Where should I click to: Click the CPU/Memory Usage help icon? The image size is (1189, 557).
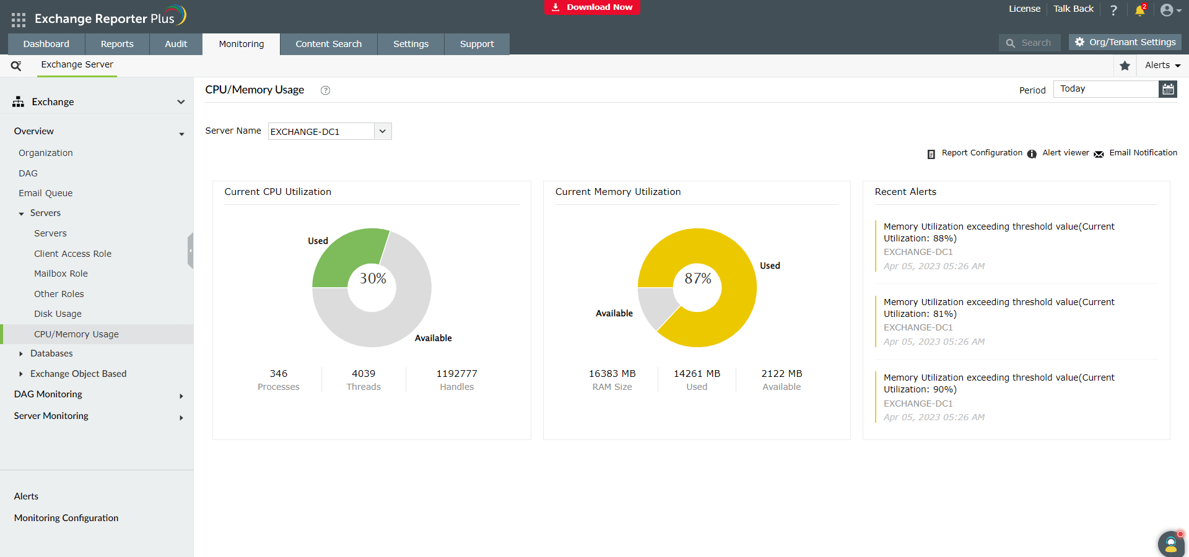pyautogui.click(x=325, y=90)
